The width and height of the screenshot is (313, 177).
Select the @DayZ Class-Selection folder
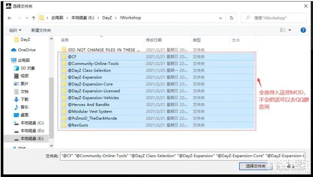157,70
